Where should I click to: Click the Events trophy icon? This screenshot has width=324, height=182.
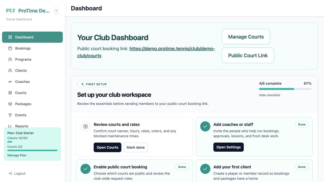pyautogui.click(x=10, y=115)
